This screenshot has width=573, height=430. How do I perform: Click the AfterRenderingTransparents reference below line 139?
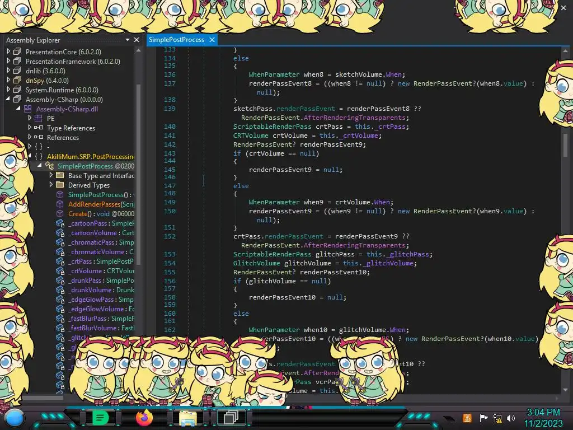pos(354,118)
